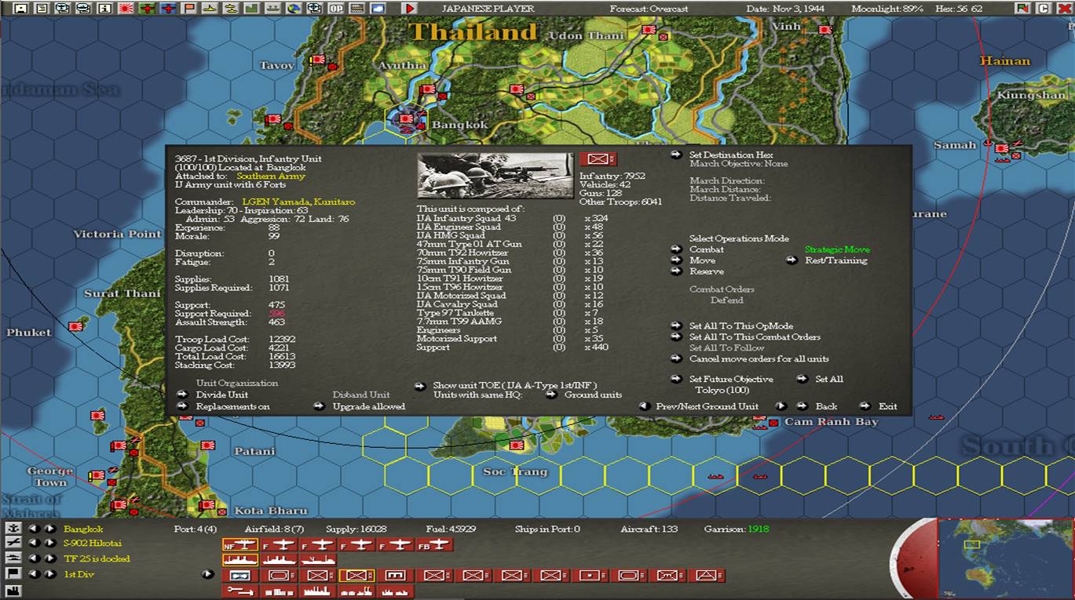This screenshot has height=600, width=1075.
Task: Click the previous arrow beside S-902 Hikotai
Action: coord(34,543)
